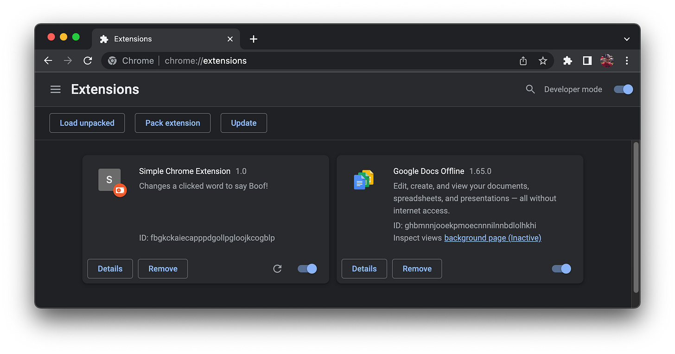
Task: Click the Simple Chrome Extension ID text
Action: 207,238
